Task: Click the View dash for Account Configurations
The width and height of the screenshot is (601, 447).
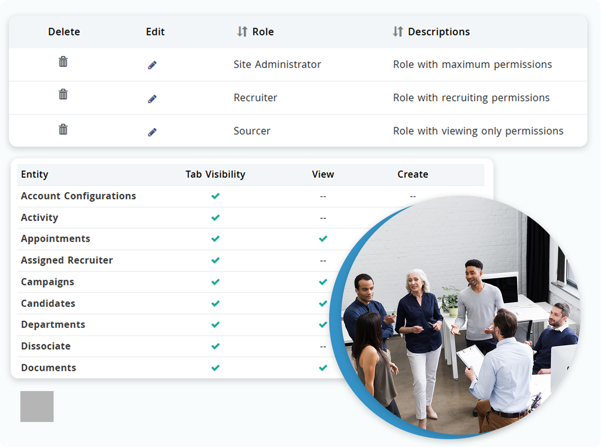Action: point(323,196)
